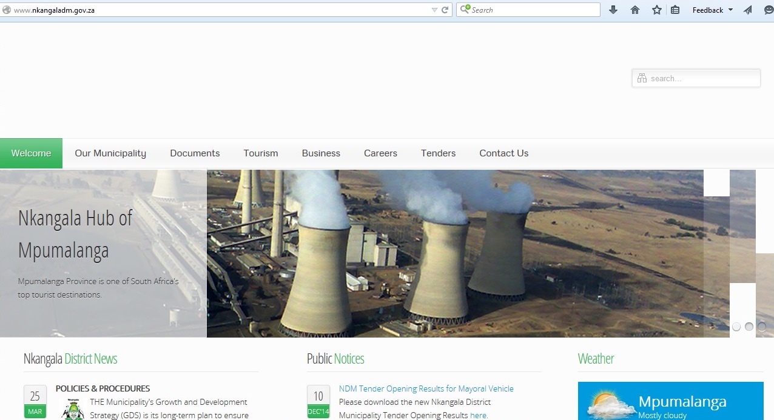Open the bookmarks list icon
774x420 pixels.
coord(675,10)
